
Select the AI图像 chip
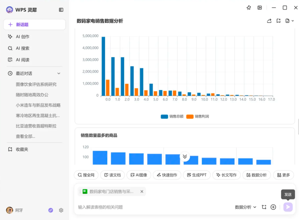[x=139, y=175]
